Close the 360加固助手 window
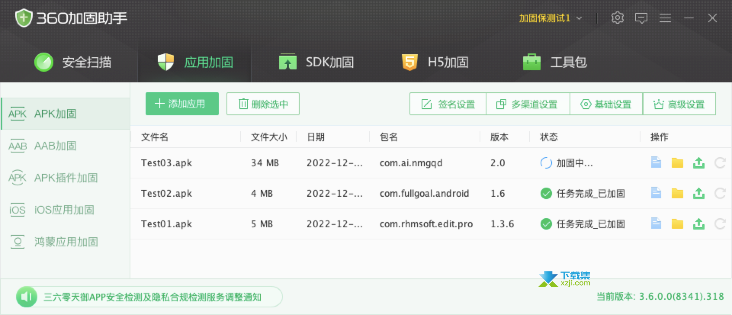This screenshot has width=732, height=315. [x=712, y=18]
